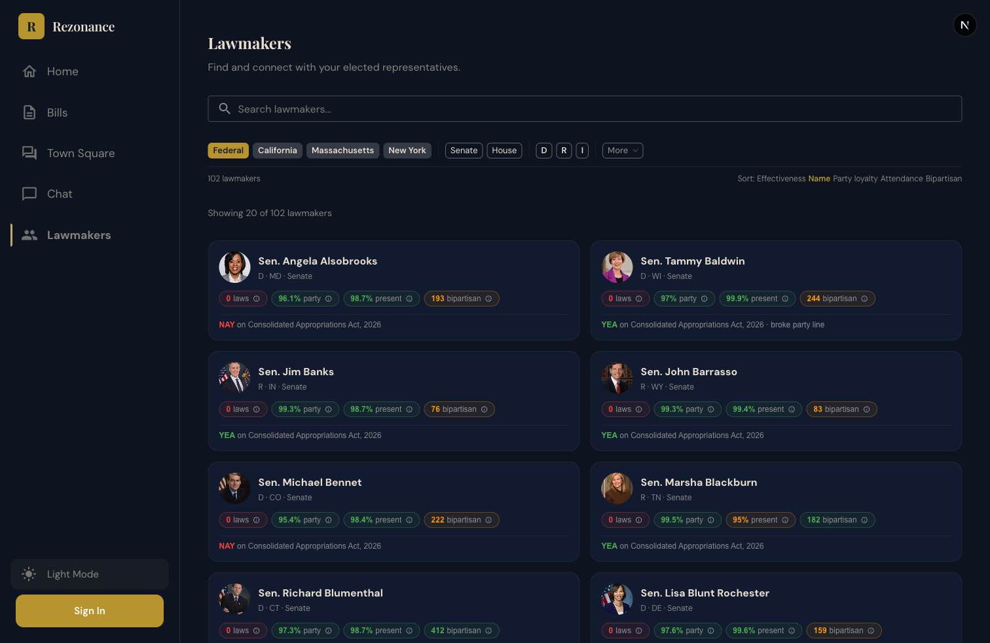Click the Chat bubble icon
This screenshot has height=643, width=990.
29,194
